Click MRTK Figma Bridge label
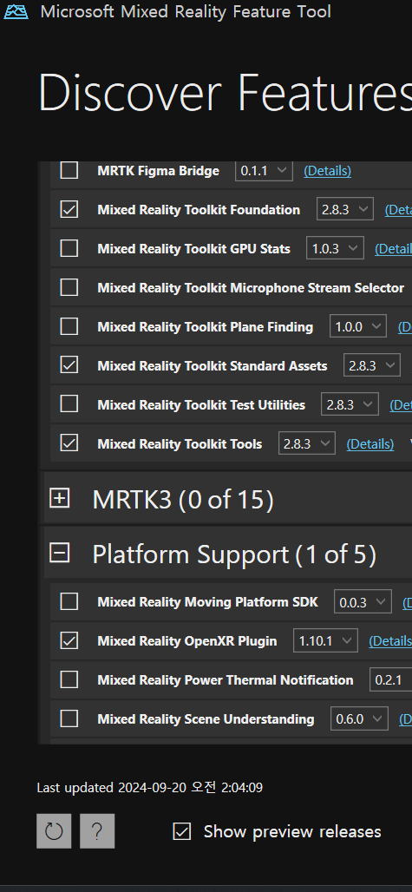Screen dimensions: 412x892 [158, 170]
